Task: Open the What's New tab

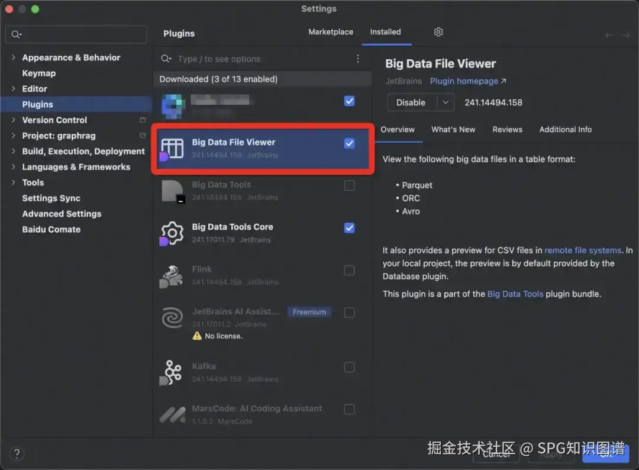Action: (x=453, y=130)
